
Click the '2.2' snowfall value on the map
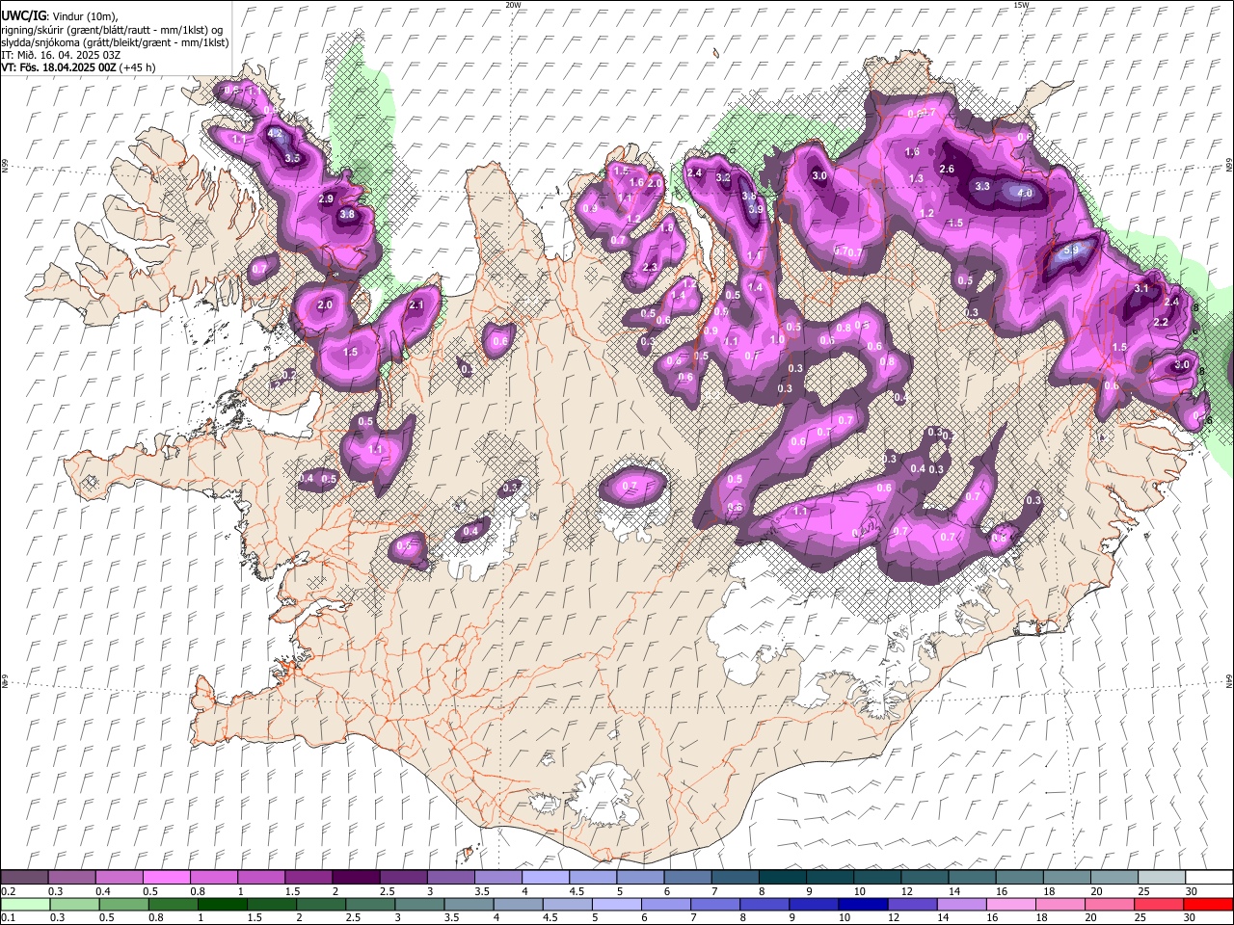point(1161,322)
